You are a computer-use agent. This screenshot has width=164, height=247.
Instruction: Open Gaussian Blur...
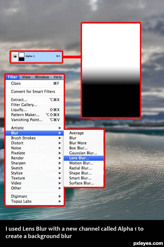point(84,153)
